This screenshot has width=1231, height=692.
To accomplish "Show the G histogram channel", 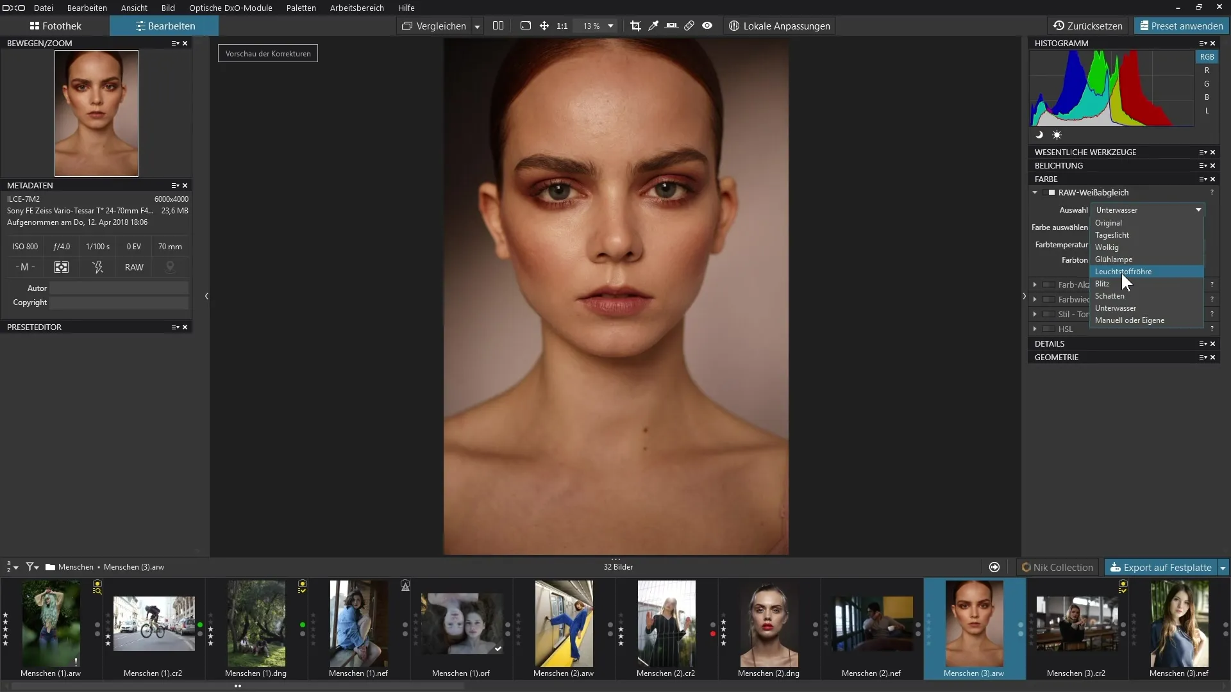I will (x=1207, y=84).
